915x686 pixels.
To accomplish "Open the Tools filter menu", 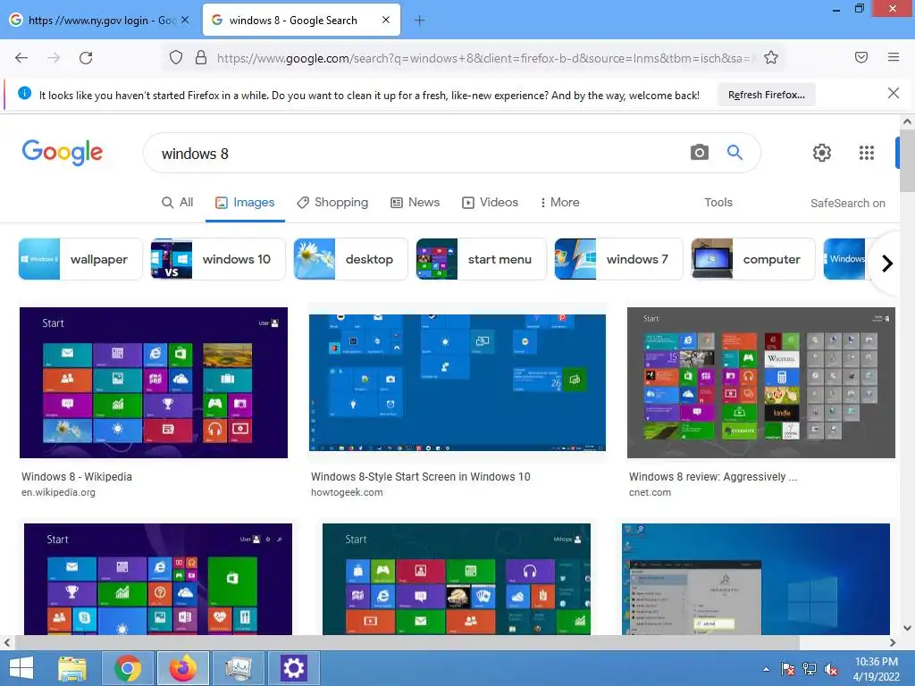I will point(718,203).
